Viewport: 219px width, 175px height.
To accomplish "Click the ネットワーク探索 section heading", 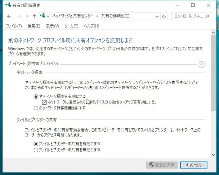I will pos(30,72).
